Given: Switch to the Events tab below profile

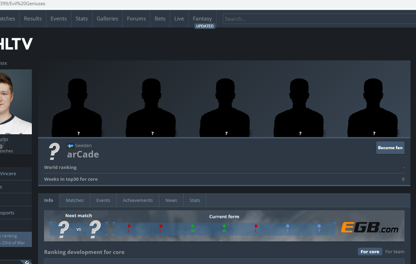Looking at the screenshot, I should 103,200.
